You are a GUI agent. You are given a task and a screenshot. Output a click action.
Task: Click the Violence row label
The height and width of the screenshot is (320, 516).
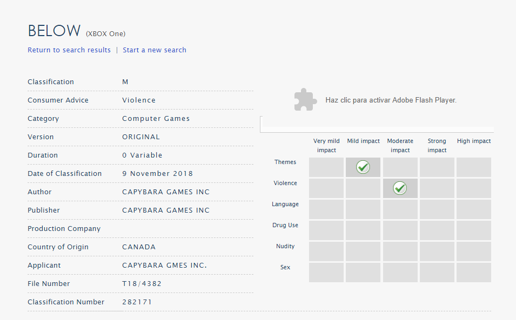click(x=285, y=183)
